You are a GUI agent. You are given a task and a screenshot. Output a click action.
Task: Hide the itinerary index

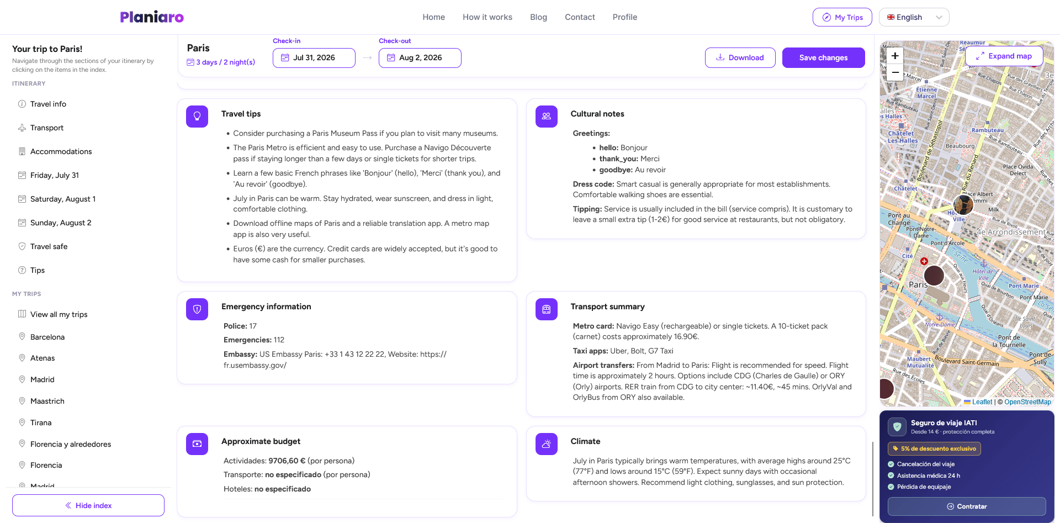[x=88, y=505]
